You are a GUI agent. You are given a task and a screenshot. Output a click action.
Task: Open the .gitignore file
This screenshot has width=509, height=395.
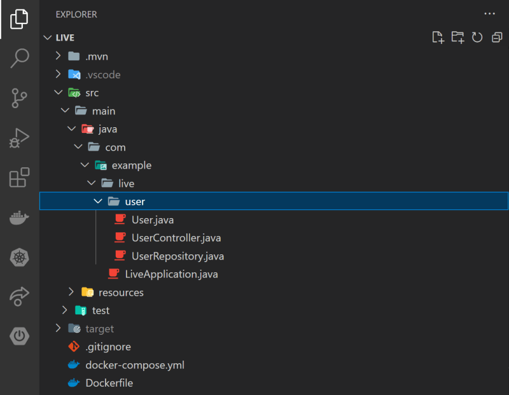click(x=108, y=347)
